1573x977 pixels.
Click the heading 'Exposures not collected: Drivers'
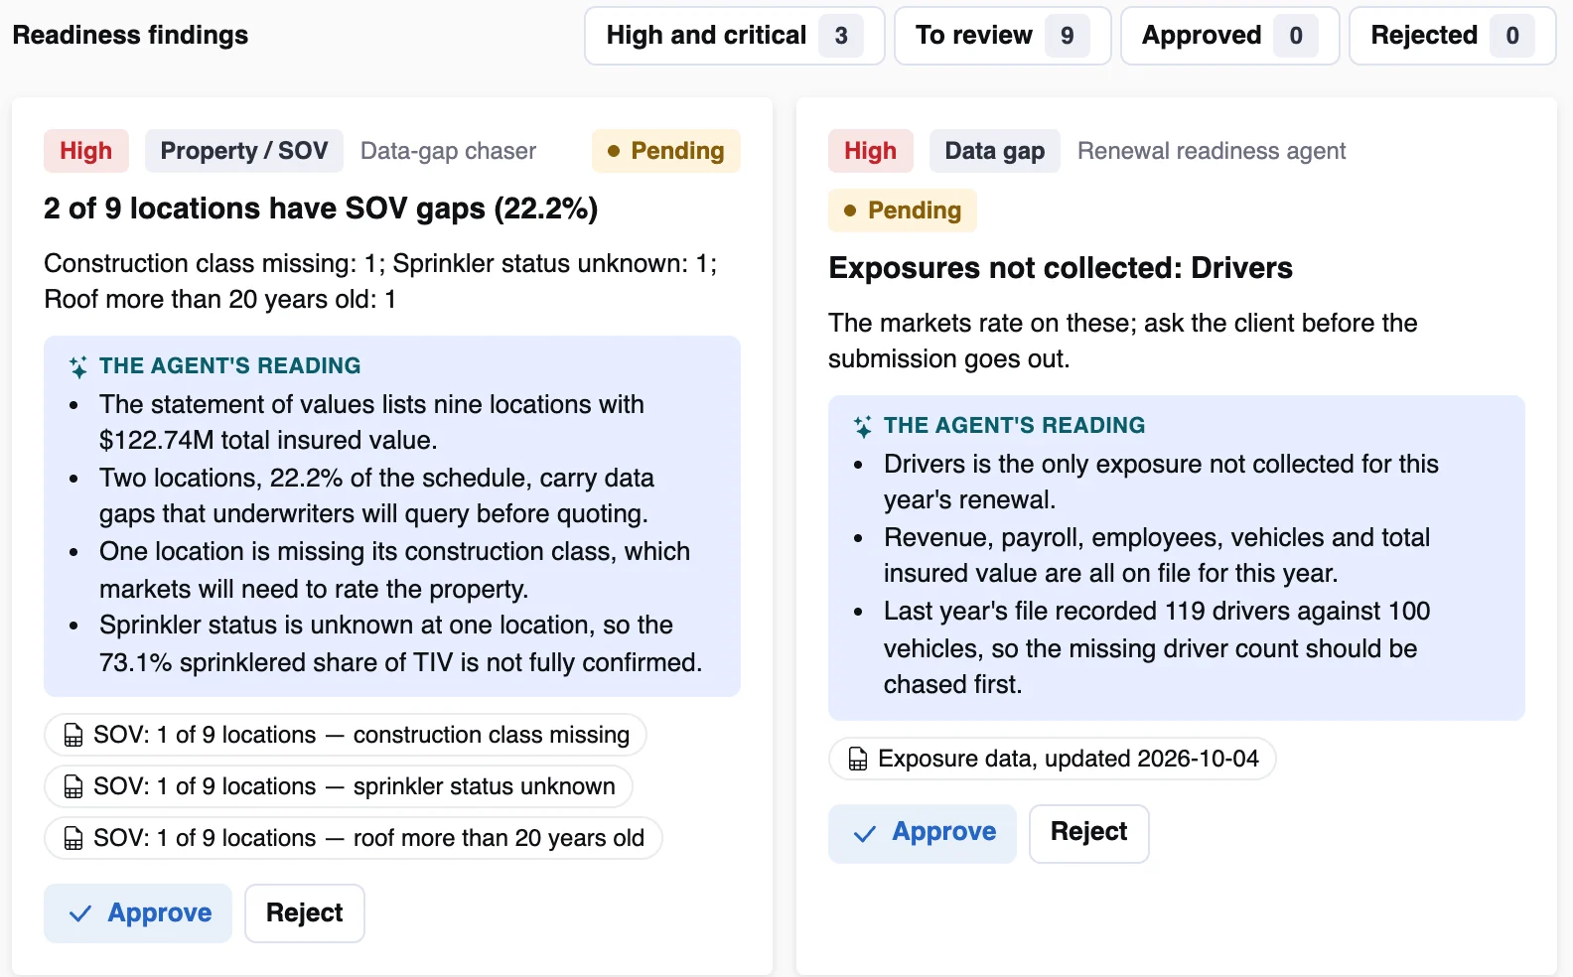[1061, 268]
